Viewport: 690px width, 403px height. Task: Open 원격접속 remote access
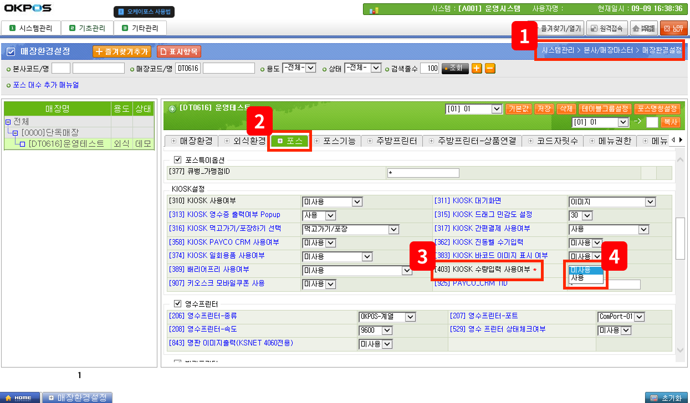606,28
